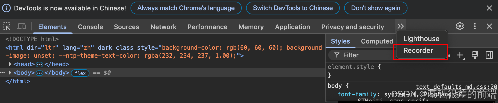Image resolution: width=498 pixels, height=103 pixels.
Task: Toggle the flex badge on body
Action: 80,73
